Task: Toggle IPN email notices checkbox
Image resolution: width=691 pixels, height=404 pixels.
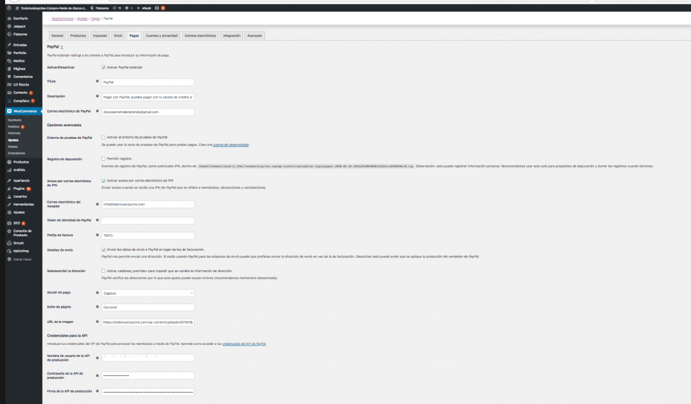Action: click(x=104, y=180)
